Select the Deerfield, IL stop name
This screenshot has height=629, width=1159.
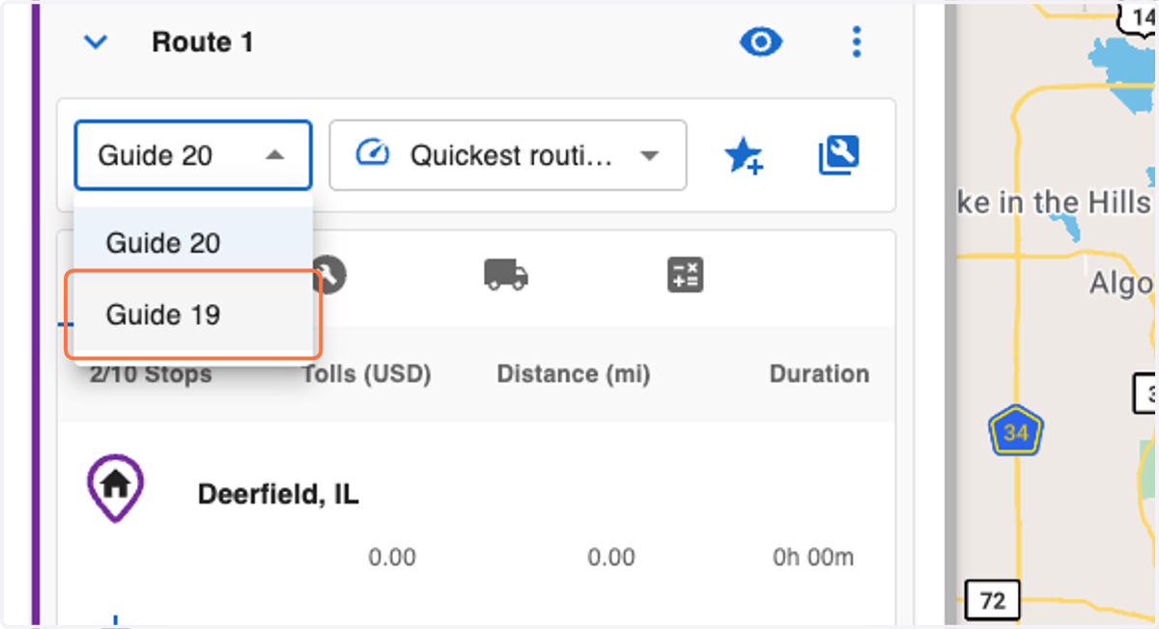[278, 495]
